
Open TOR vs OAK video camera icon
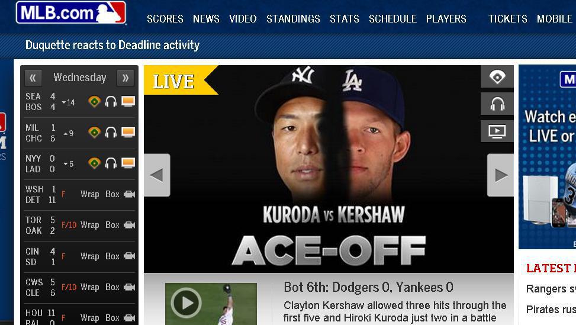(129, 225)
